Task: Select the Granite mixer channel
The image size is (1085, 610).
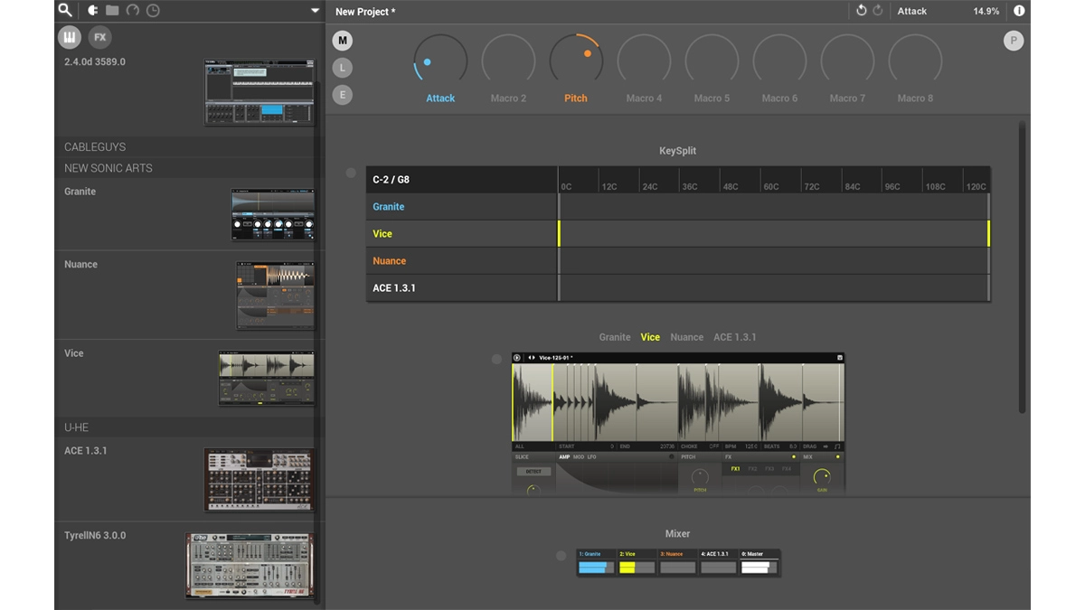Action: 596,562
